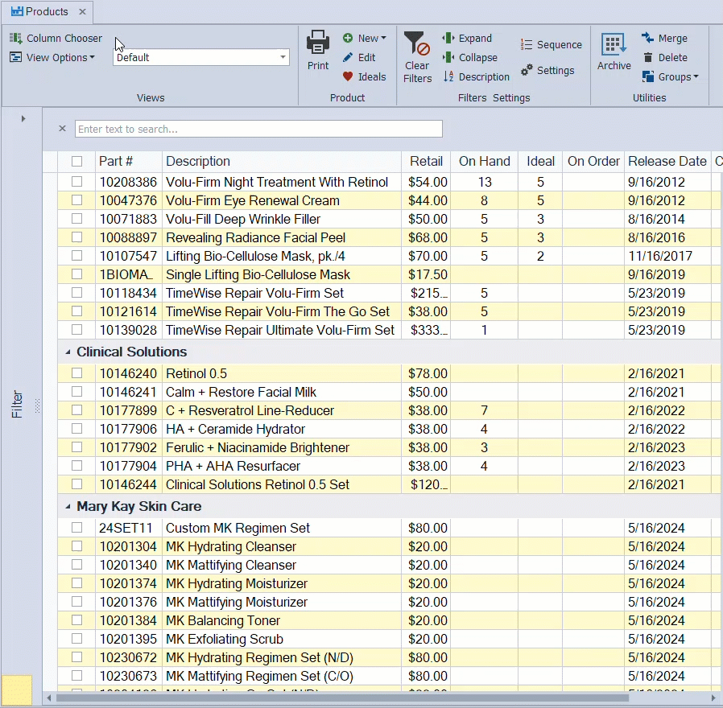The height and width of the screenshot is (708, 723).
Task: Open the Ideals heart tool
Action: (364, 77)
